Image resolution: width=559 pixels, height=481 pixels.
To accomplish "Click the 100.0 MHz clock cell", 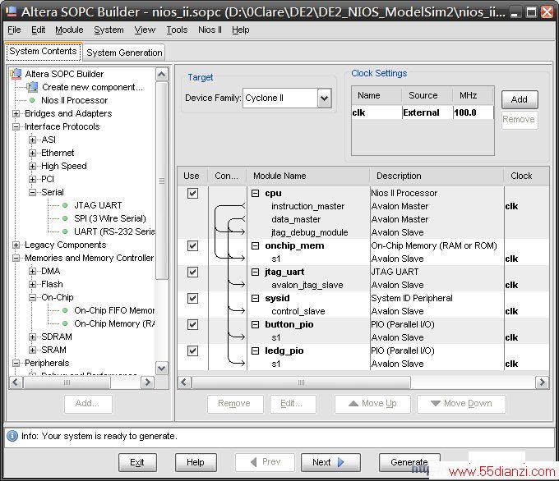I will point(473,112).
